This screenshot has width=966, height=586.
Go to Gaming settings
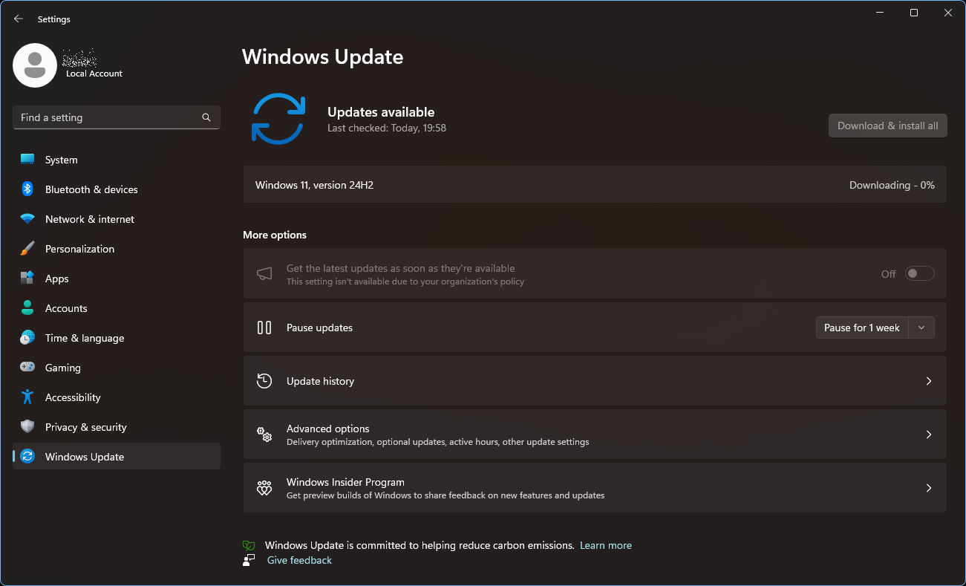(x=117, y=368)
